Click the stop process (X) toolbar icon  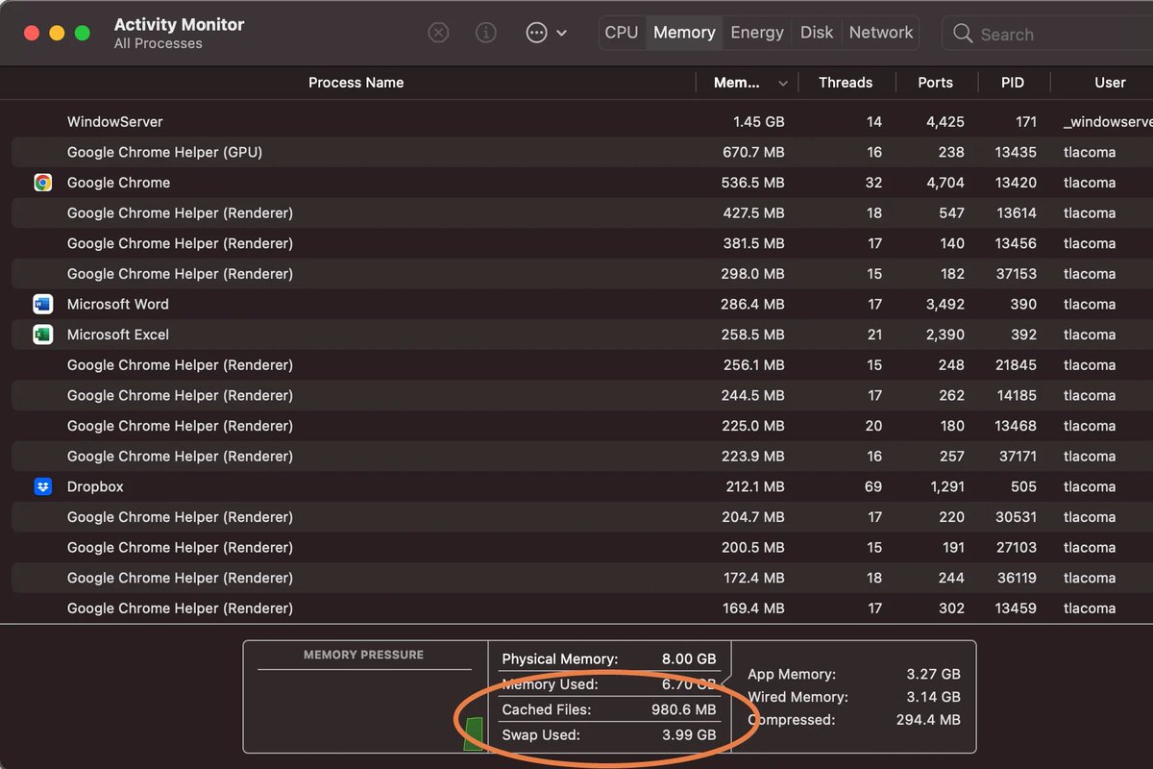tap(438, 33)
